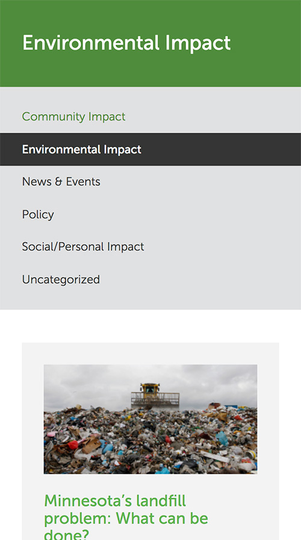Click the Environmental Impact page heading
Viewport: 301px width, 540px height.
(x=126, y=43)
